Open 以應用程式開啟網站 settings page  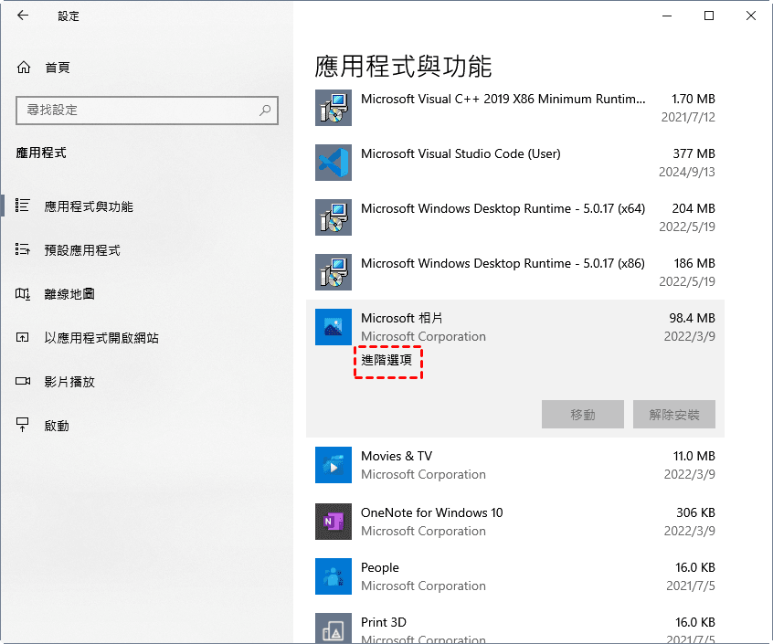(x=147, y=337)
